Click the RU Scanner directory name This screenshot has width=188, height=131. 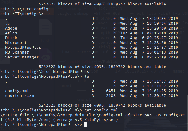pos(17,52)
